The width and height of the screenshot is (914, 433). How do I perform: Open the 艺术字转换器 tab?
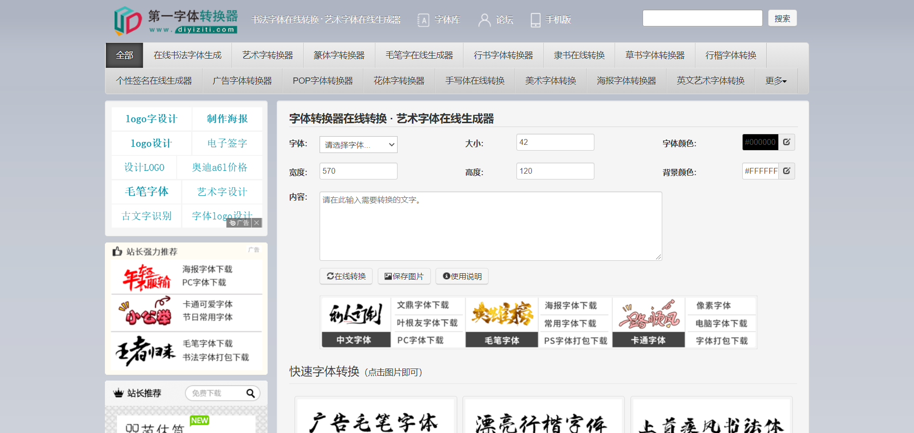pyautogui.click(x=268, y=55)
